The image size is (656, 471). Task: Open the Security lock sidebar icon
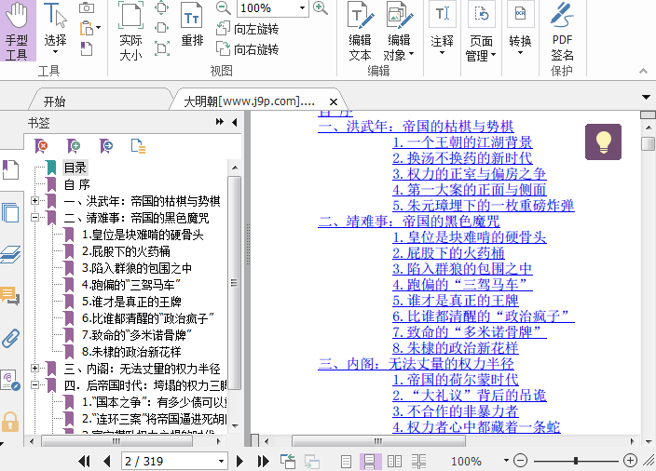pyautogui.click(x=10, y=422)
